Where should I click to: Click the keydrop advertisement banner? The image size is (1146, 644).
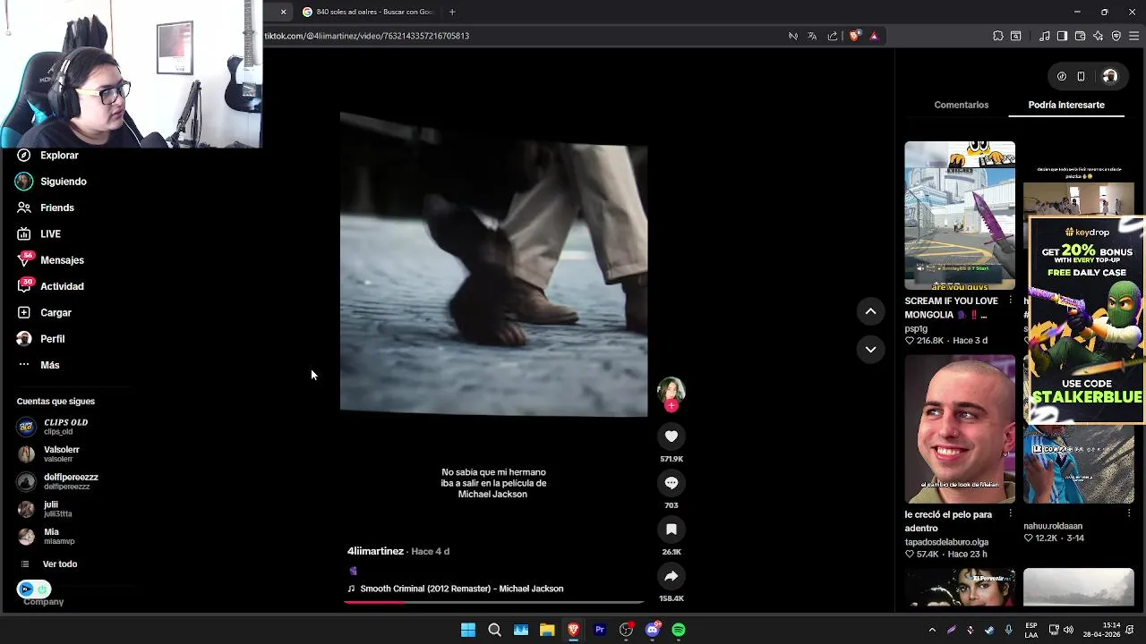coord(1086,319)
